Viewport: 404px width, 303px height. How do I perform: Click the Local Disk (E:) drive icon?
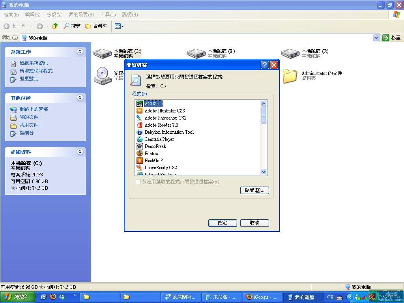coord(196,54)
